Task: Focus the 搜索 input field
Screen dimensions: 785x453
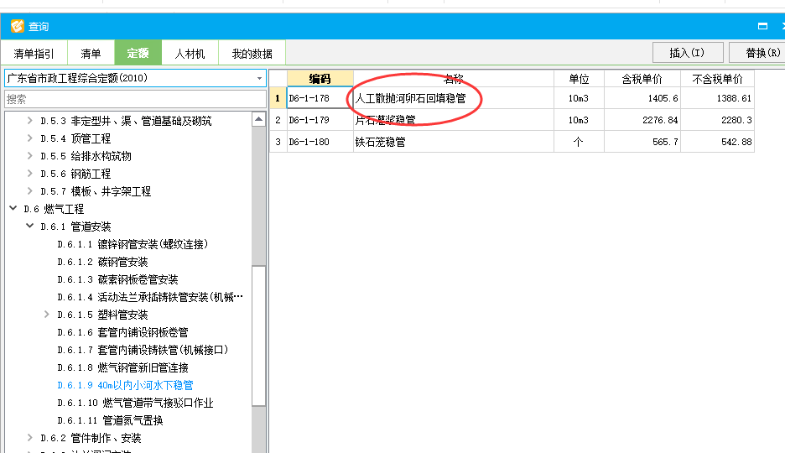Action: tap(135, 99)
